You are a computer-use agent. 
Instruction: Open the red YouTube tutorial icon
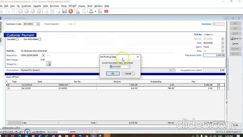click(x=106, y=11)
